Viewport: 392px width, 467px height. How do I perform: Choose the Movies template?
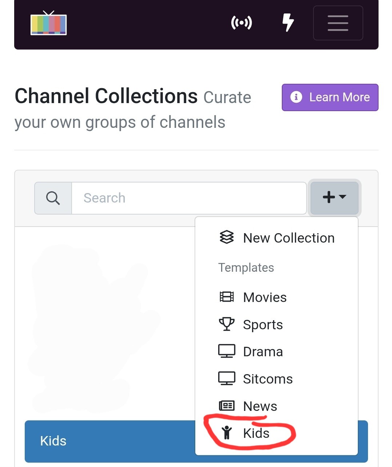coord(265,297)
